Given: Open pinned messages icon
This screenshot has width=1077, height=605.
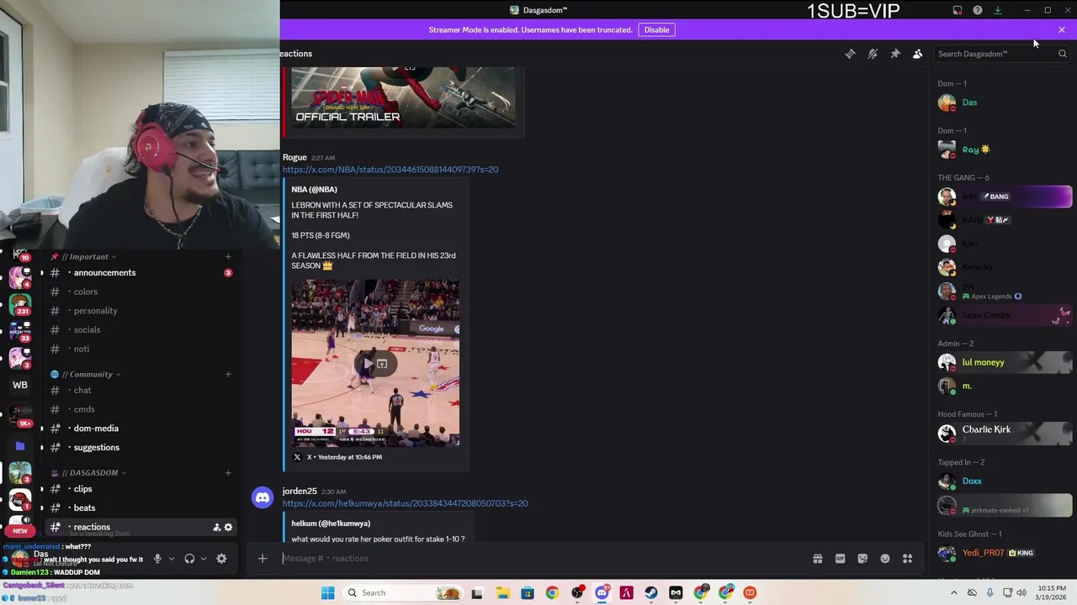Looking at the screenshot, I should coord(895,54).
